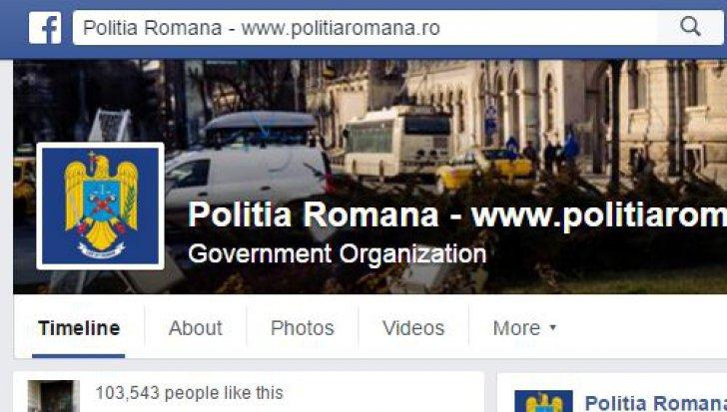Click the small Politia Romana avatar in the post
727x412 pixels.
click(x=543, y=401)
